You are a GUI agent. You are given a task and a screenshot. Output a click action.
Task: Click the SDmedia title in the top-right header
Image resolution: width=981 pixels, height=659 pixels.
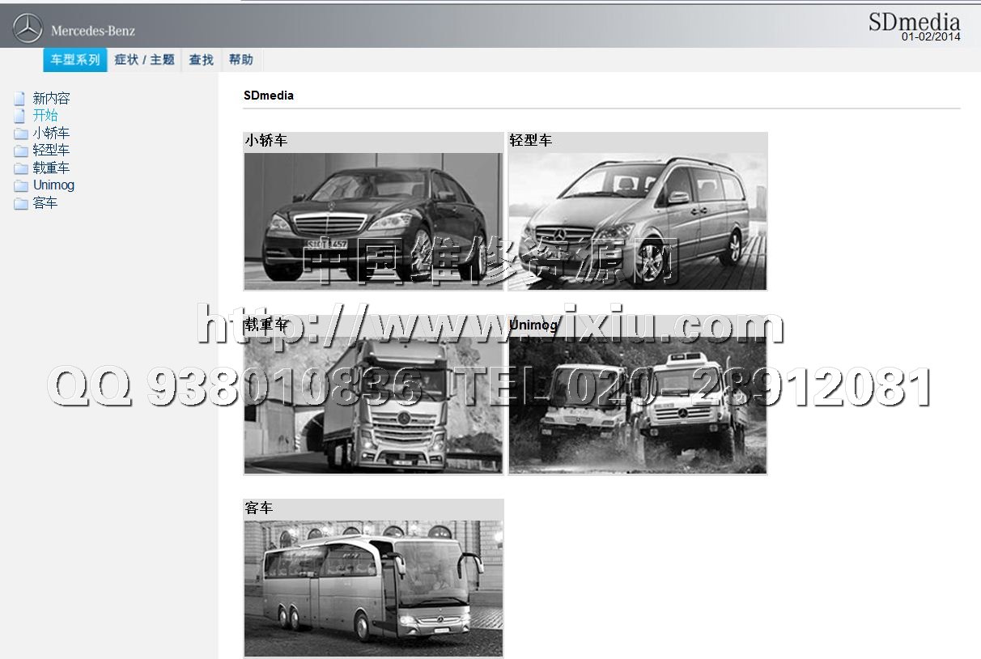coord(914,22)
